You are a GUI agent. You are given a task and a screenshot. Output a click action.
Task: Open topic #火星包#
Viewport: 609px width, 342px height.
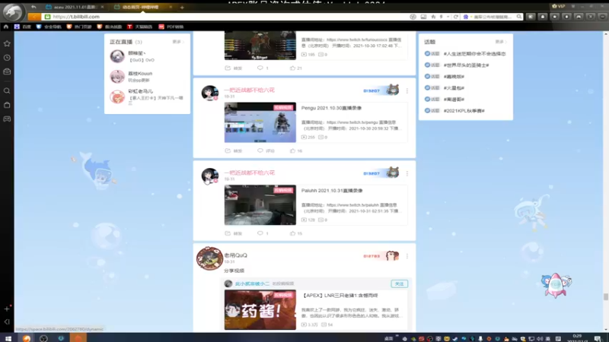pos(454,88)
